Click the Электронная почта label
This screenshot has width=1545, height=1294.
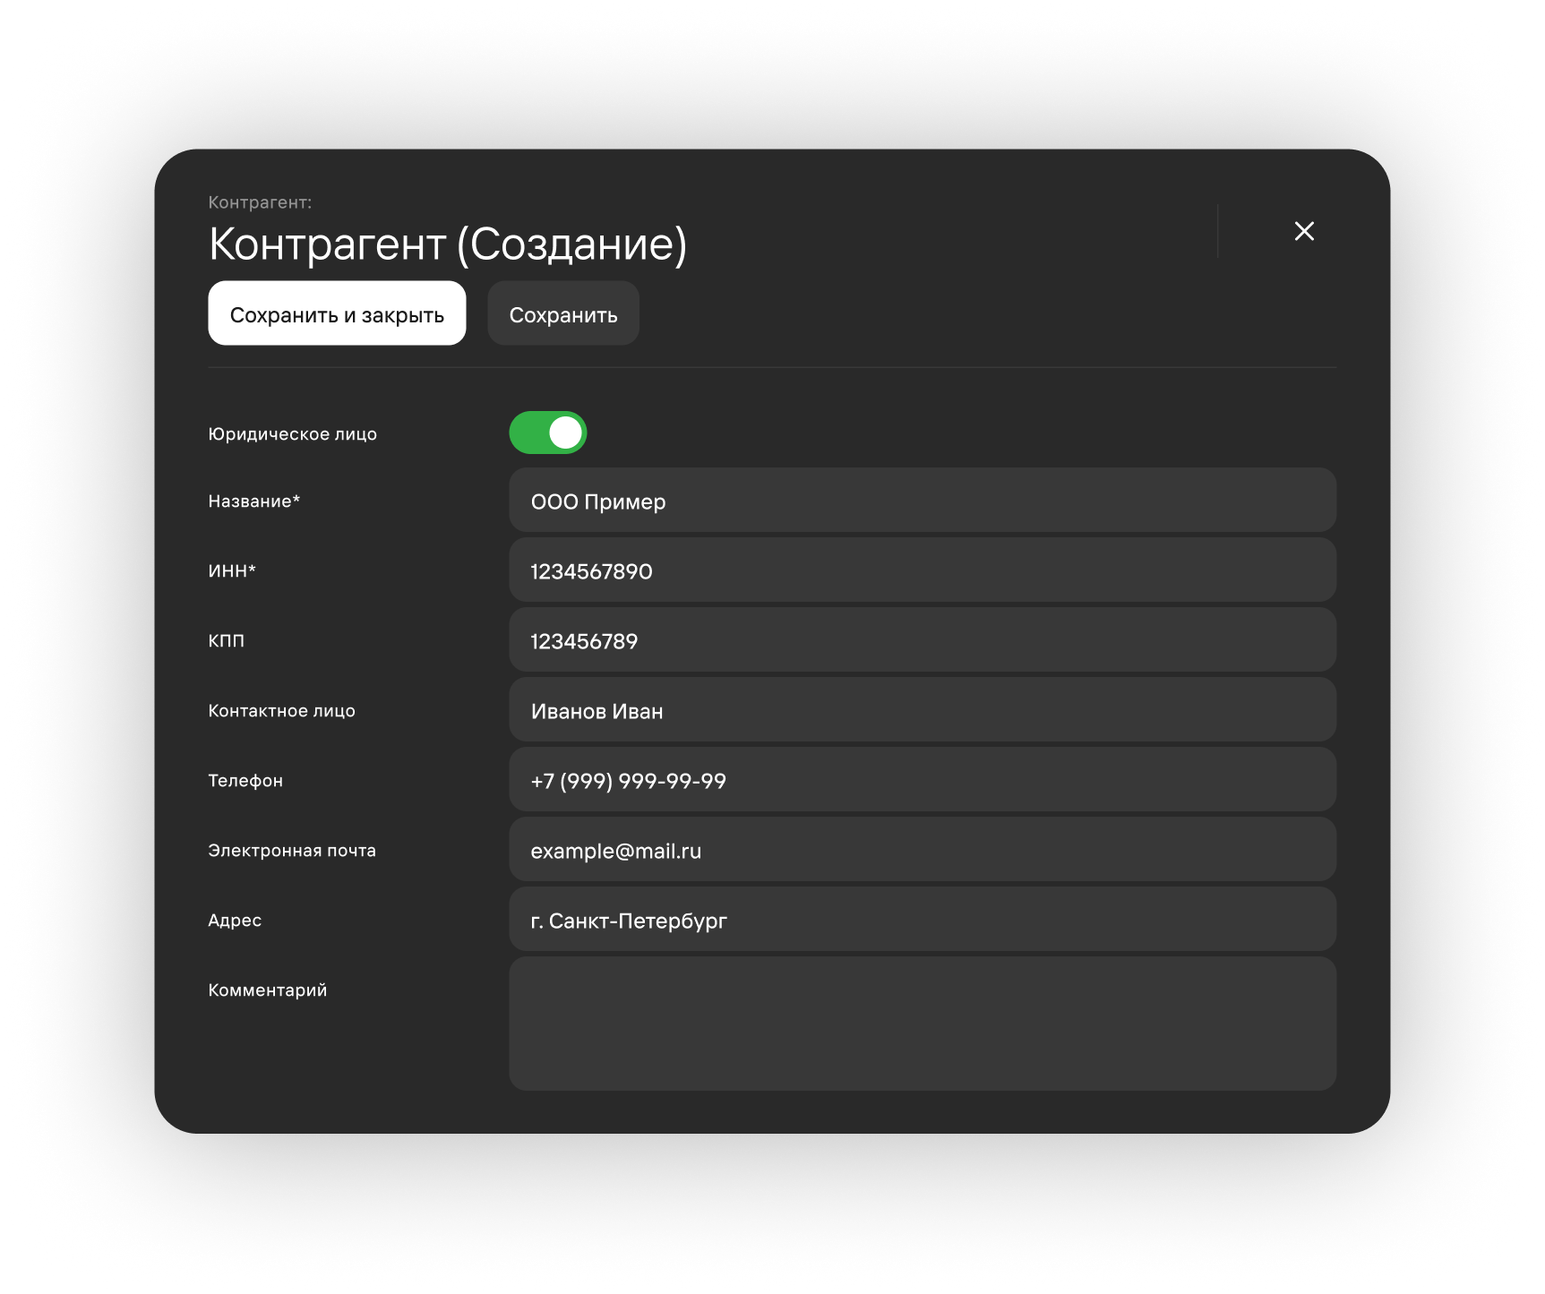click(292, 851)
